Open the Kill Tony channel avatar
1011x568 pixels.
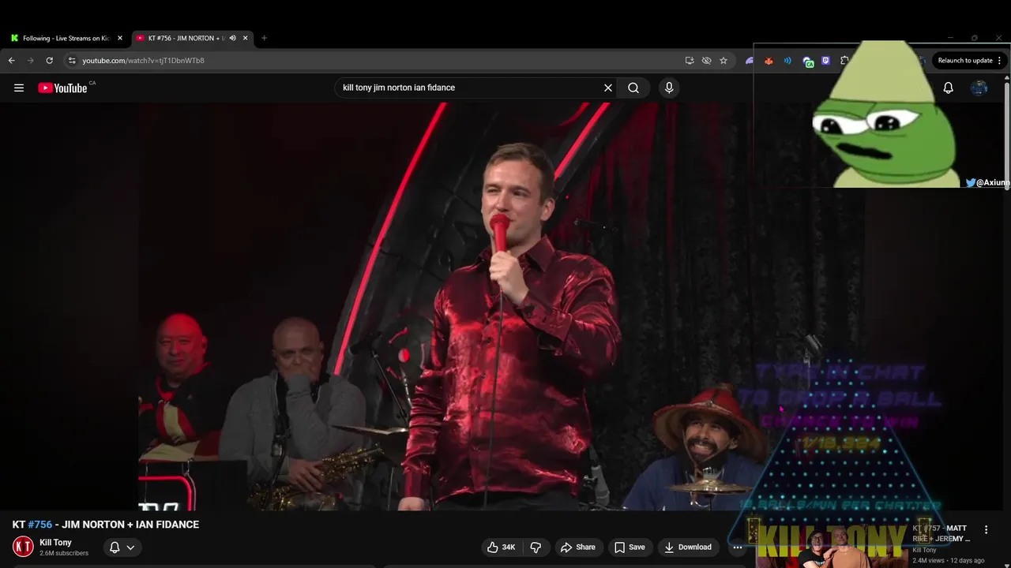click(23, 546)
